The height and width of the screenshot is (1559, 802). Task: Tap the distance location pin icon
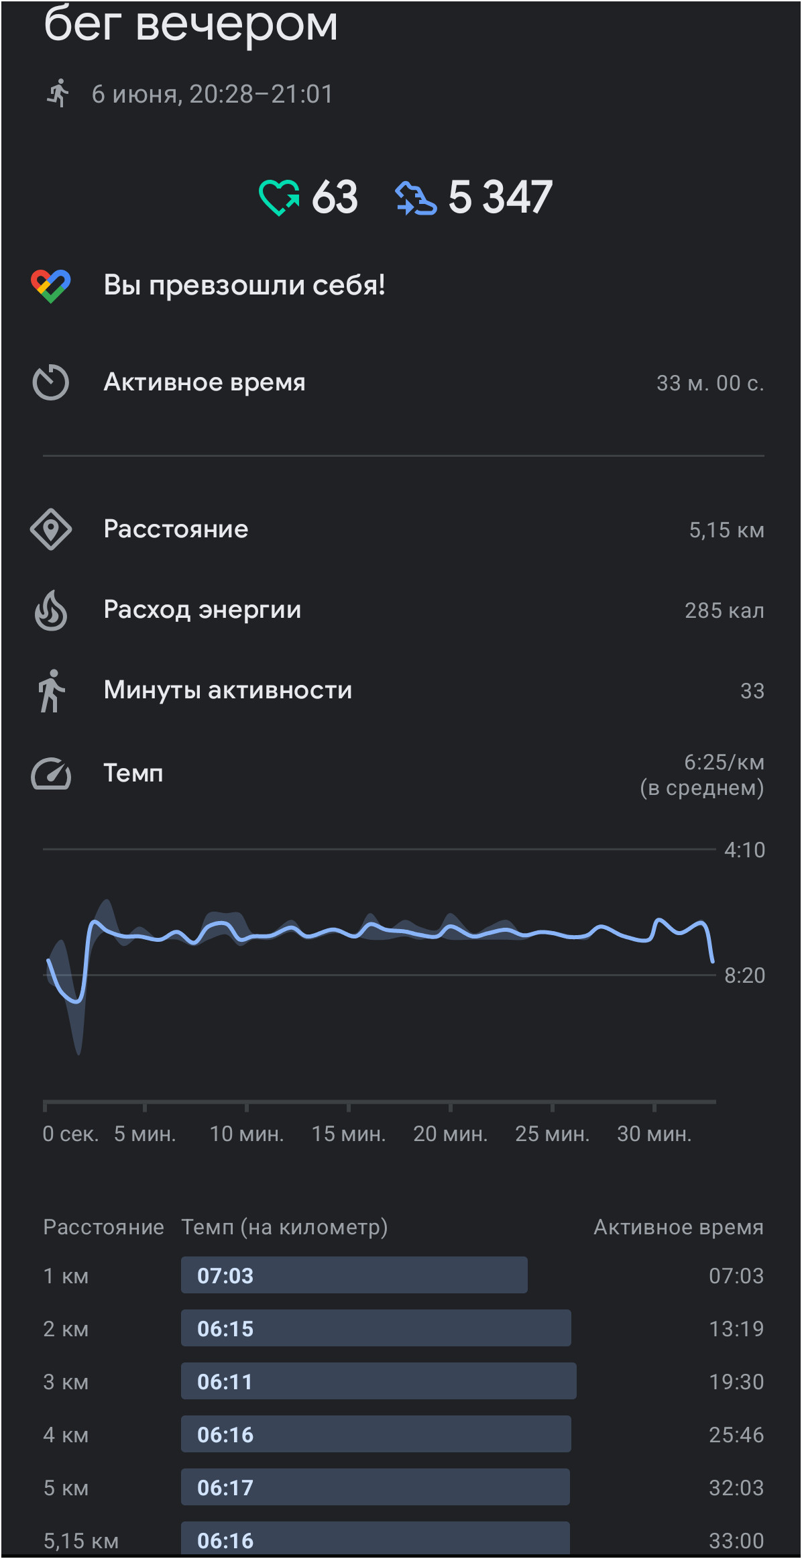coord(51,529)
